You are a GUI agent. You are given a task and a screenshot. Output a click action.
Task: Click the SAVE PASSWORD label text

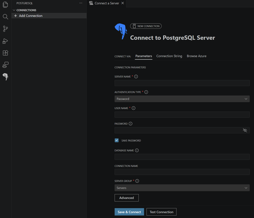tap(131, 140)
